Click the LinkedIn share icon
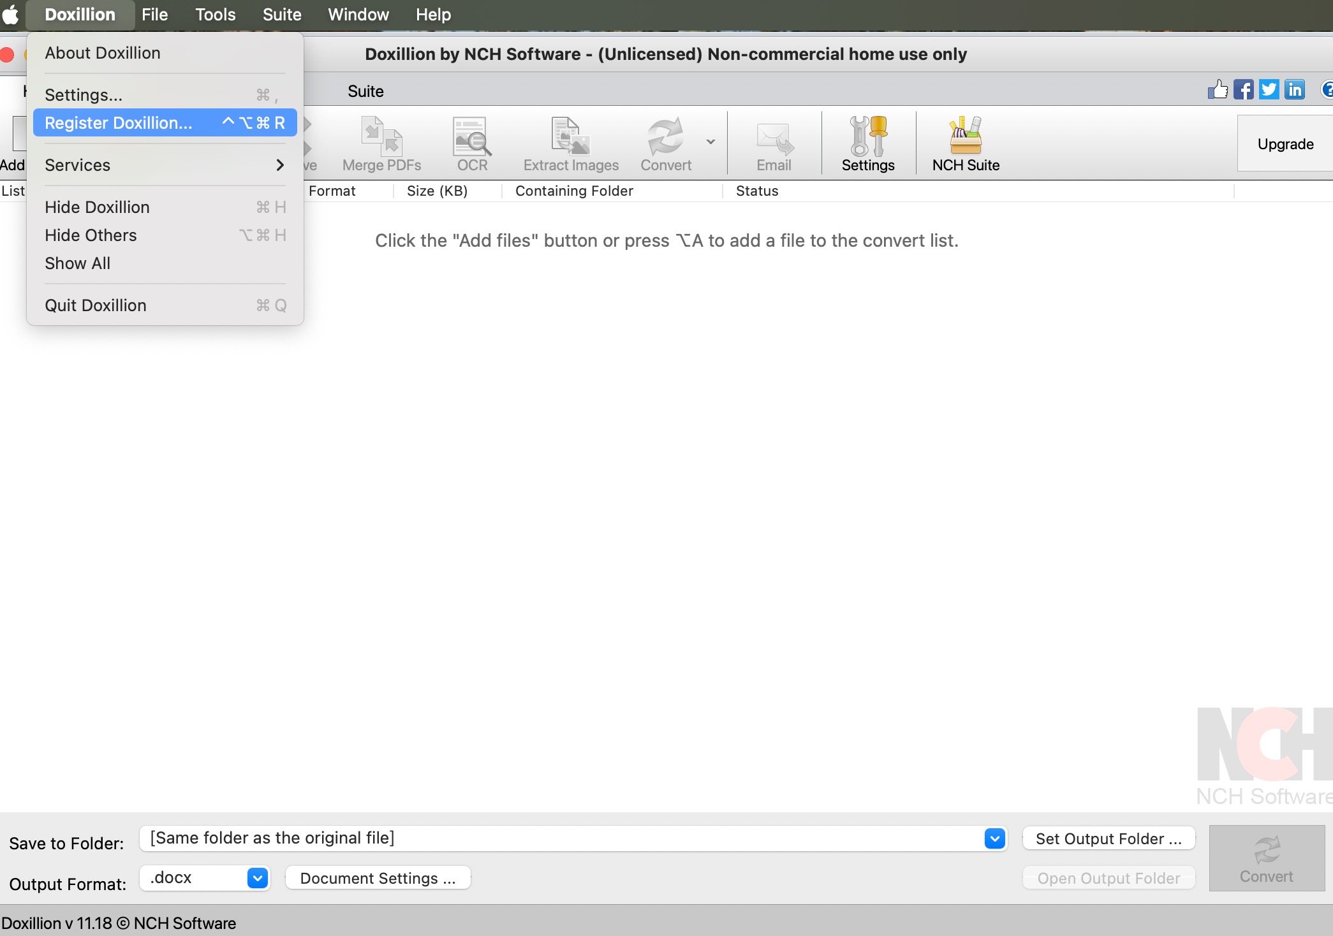The width and height of the screenshot is (1333, 936). [x=1295, y=89]
